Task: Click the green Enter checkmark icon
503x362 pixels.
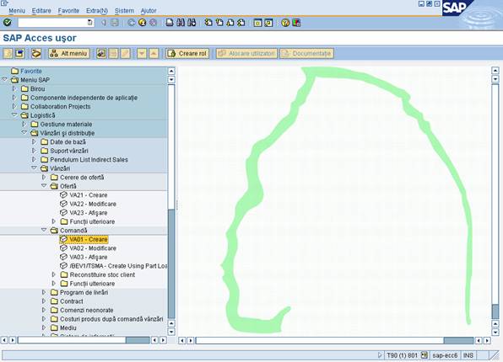Action: coord(8,23)
